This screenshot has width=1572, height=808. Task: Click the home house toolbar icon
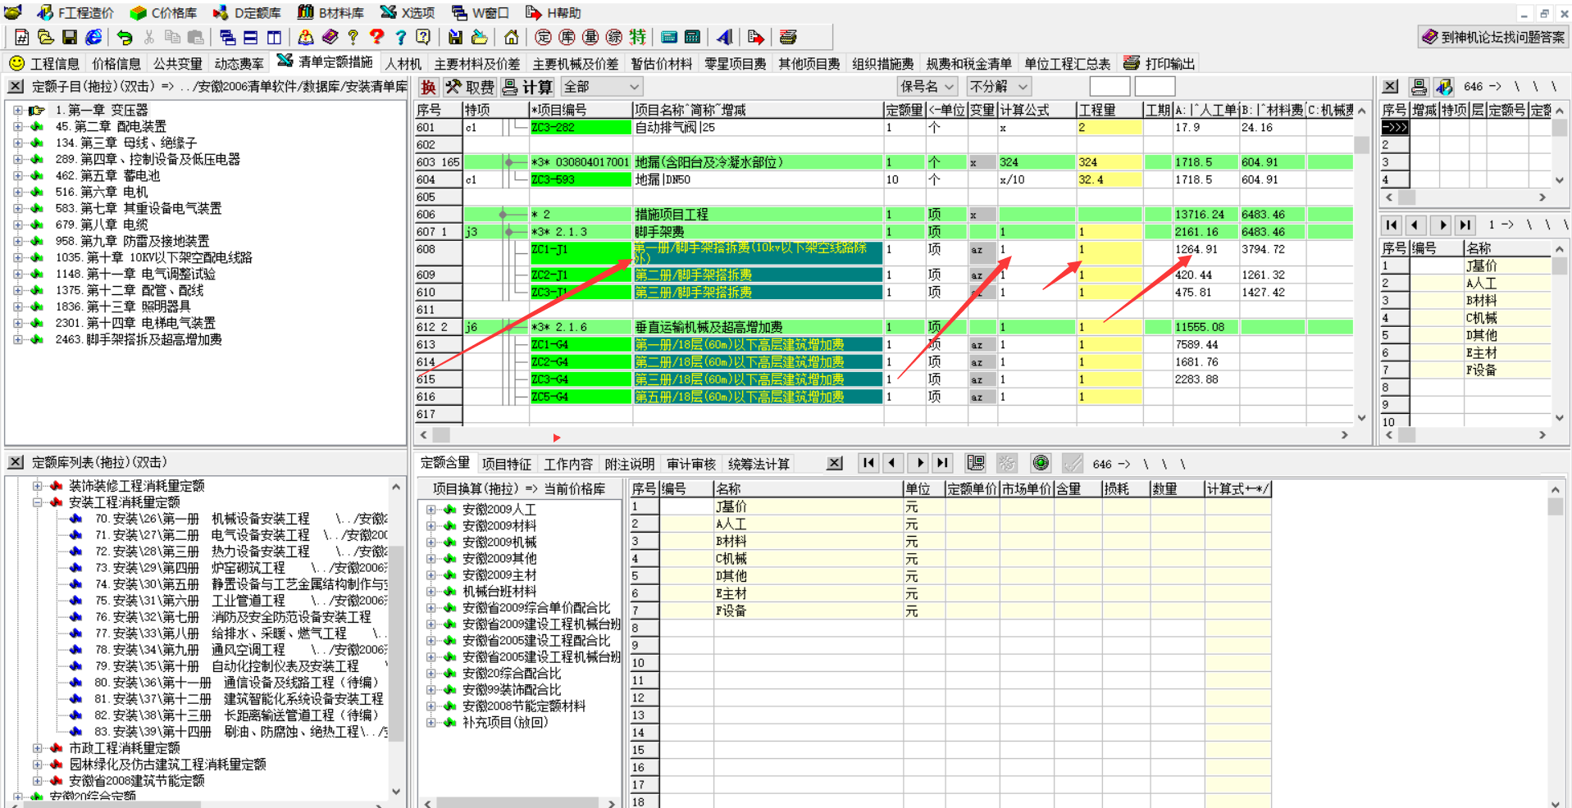tap(511, 38)
